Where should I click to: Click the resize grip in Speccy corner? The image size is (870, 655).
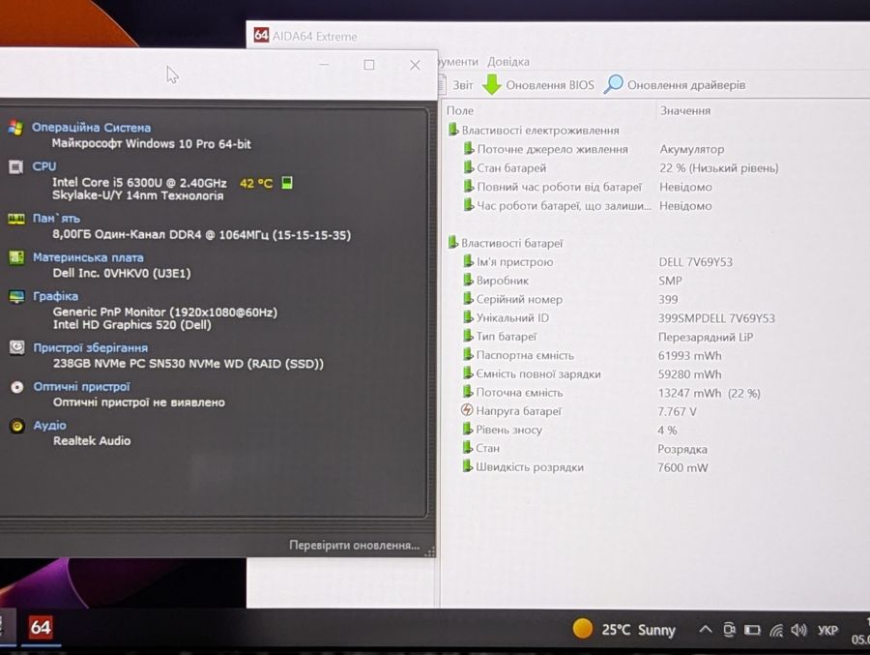click(429, 551)
